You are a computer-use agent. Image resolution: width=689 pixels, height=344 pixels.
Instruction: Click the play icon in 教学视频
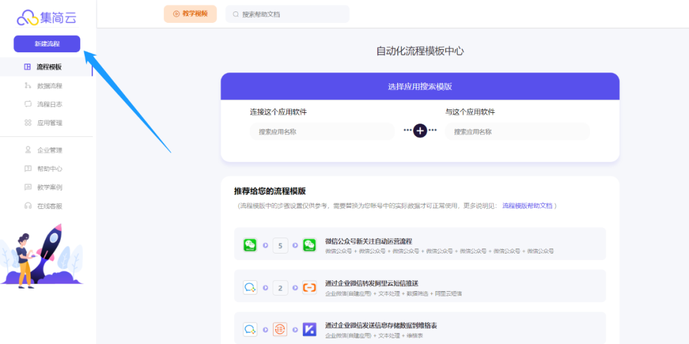[x=176, y=14]
